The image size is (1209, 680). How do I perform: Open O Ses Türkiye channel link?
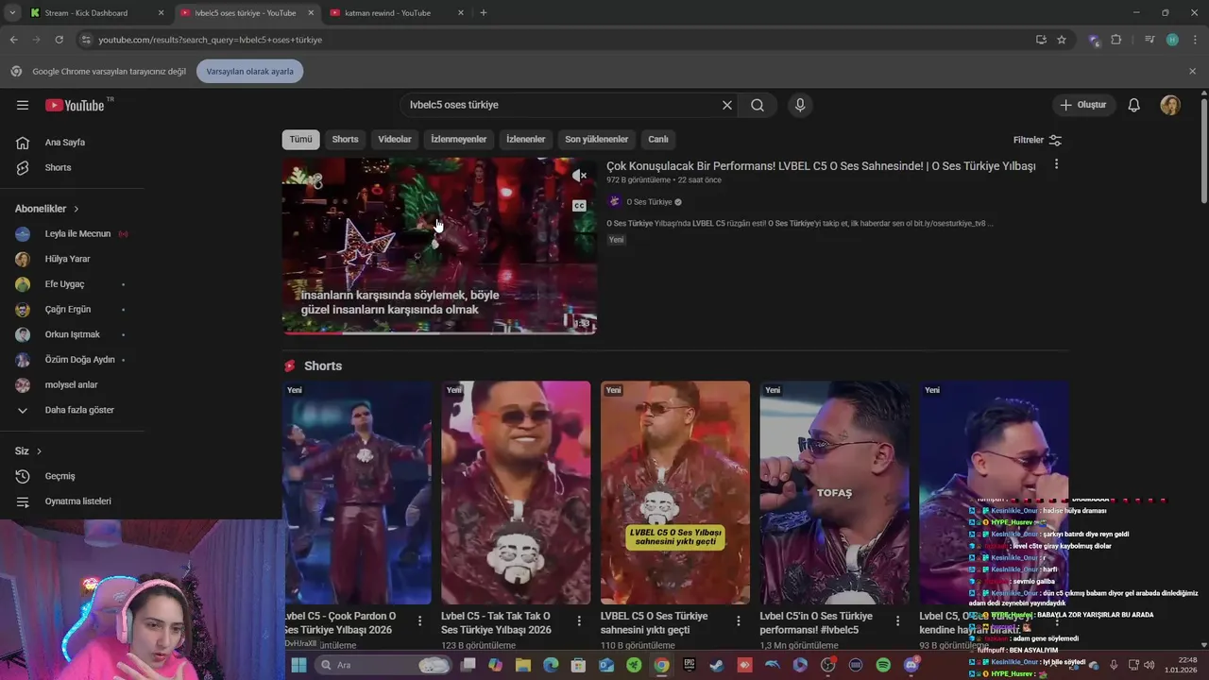click(x=649, y=202)
